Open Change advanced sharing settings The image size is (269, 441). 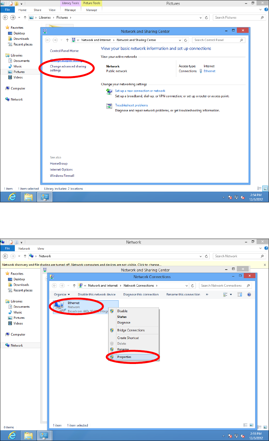coord(68,69)
